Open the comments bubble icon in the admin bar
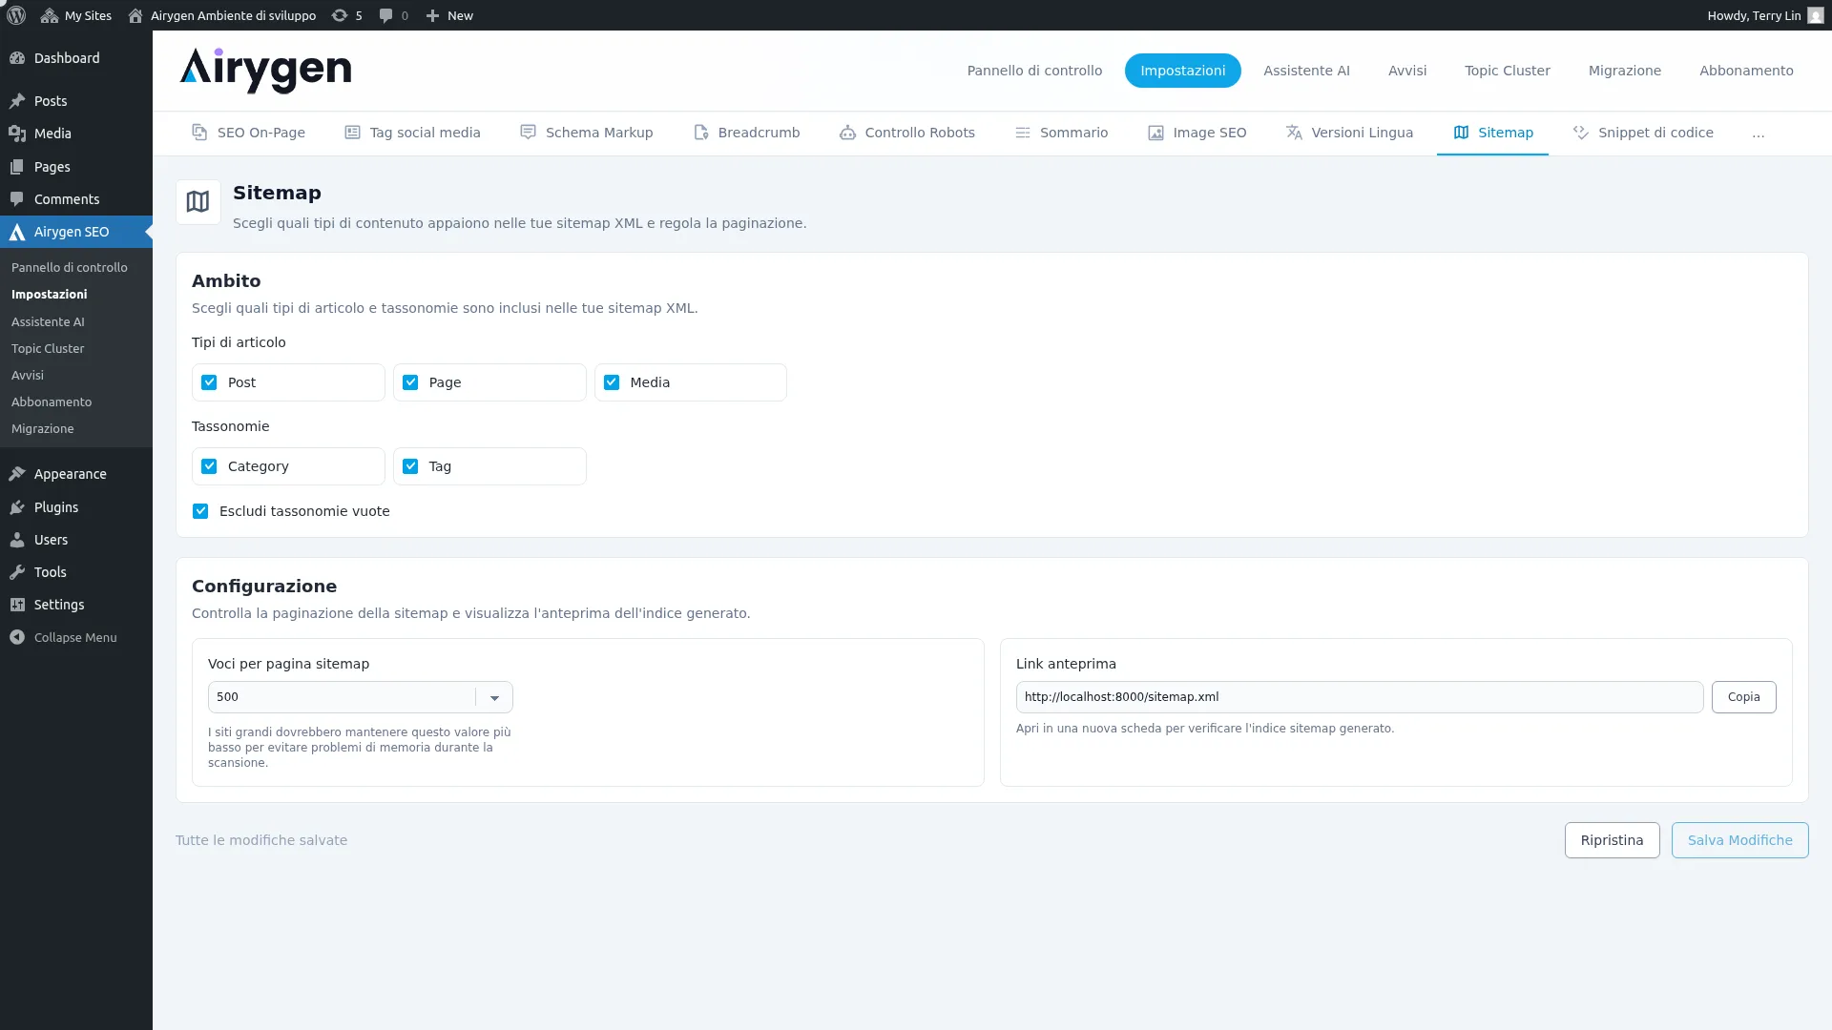Screen dimensions: 1832x1030 [385, 15]
